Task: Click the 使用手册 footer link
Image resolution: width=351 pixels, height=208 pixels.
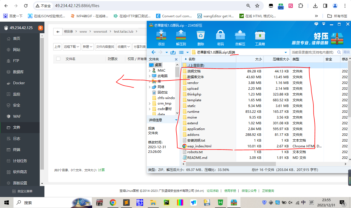Action: (230, 191)
